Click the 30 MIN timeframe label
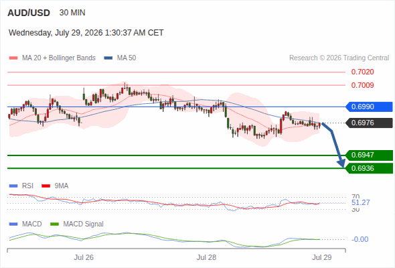This screenshot has height=268, width=395. pyautogui.click(x=72, y=13)
